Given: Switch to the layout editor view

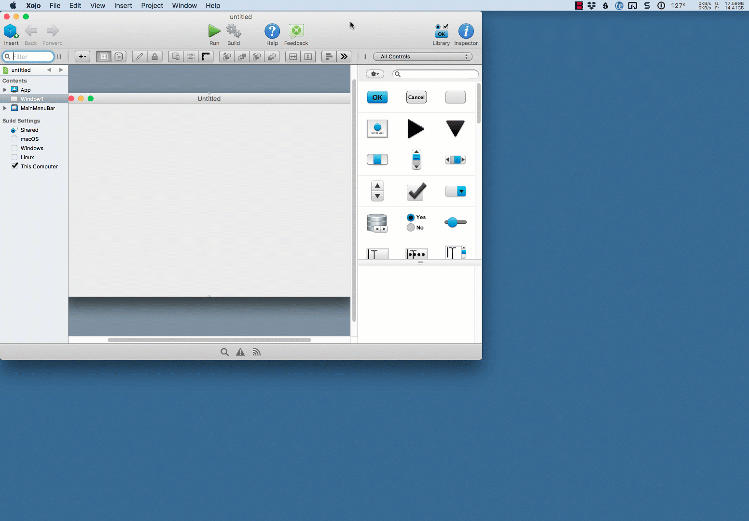Looking at the screenshot, I should pyautogui.click(x=104, y=57).
